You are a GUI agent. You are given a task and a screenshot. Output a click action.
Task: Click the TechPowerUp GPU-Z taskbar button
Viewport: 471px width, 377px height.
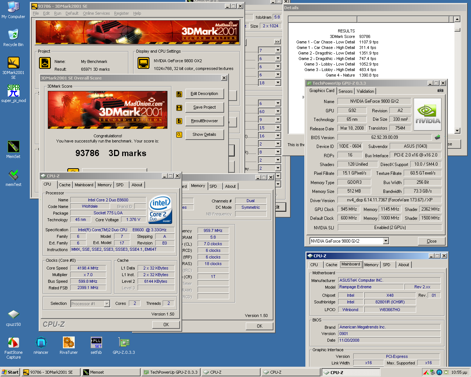[x=171, y=372]
